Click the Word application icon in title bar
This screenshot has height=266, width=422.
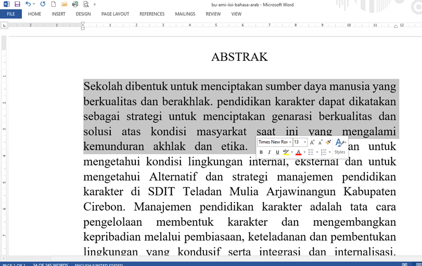pos(6,4)
